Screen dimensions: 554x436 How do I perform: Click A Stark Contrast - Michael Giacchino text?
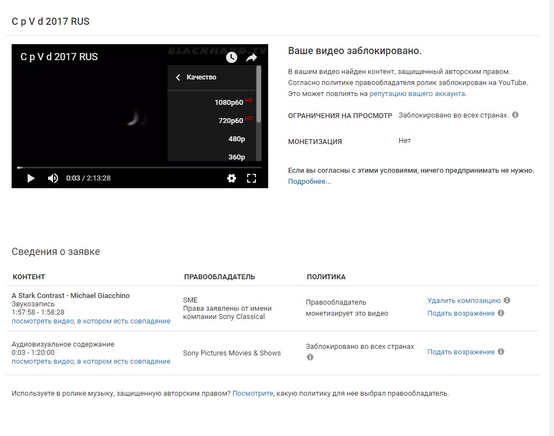[71, 296]
